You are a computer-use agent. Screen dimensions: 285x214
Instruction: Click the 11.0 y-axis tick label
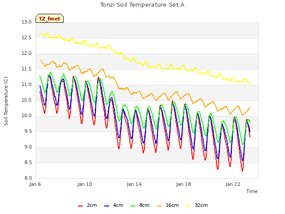coord(27,85)
